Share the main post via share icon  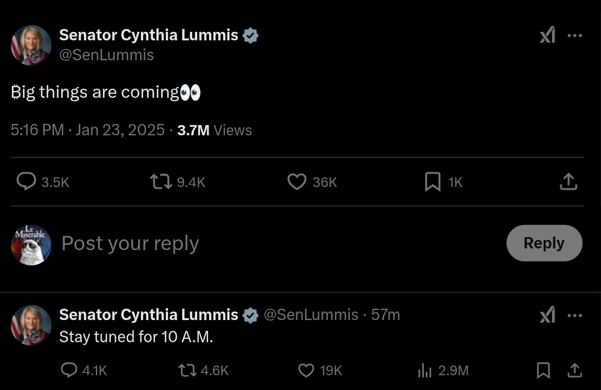point(568,181)
